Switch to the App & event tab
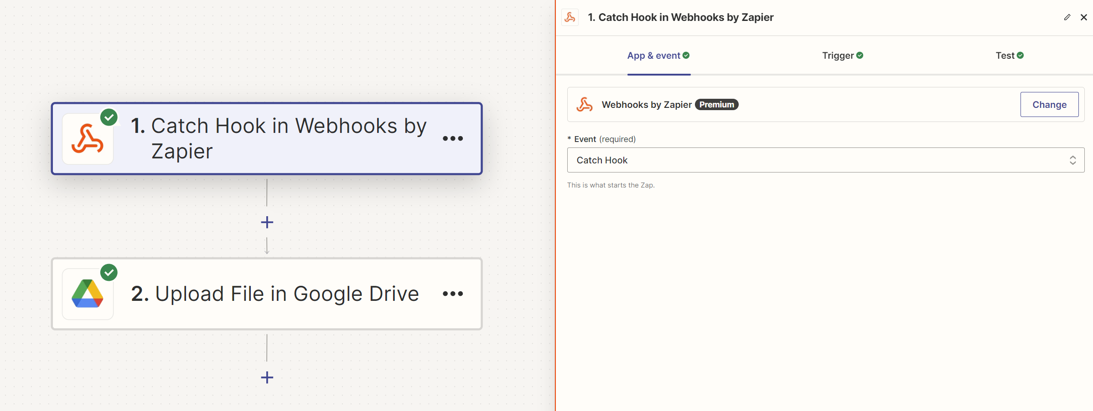1093x411 pixels. (658, 56)
